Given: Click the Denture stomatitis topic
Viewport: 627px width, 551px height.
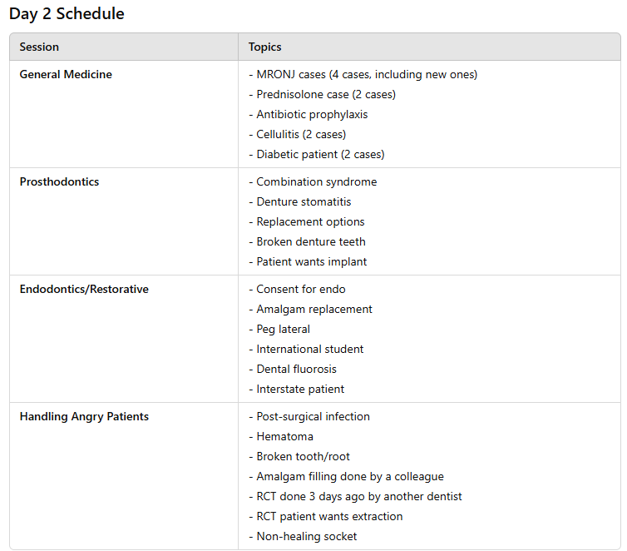Looking at the screenshot, I should [x=299, y=201].
